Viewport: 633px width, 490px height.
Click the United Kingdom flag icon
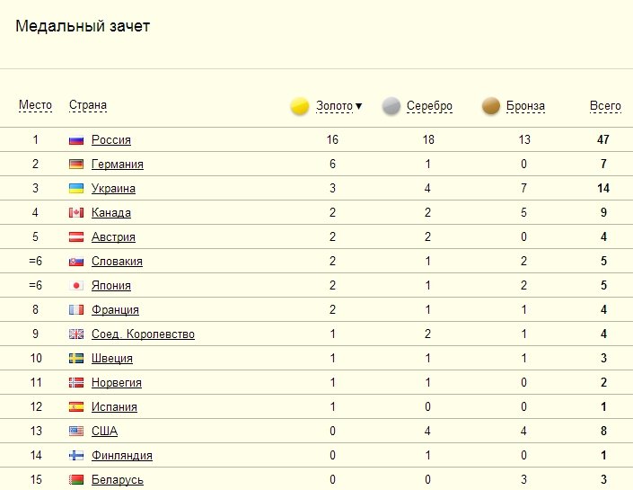pyautogui.click(x=76, y=334)
